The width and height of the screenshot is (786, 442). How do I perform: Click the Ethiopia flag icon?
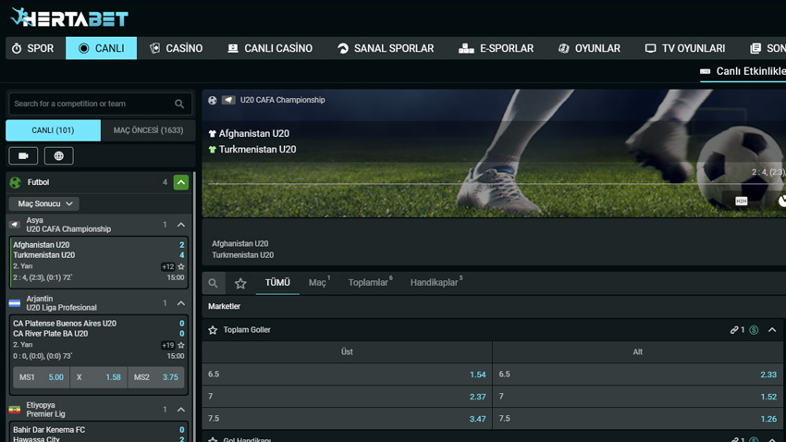15,410
